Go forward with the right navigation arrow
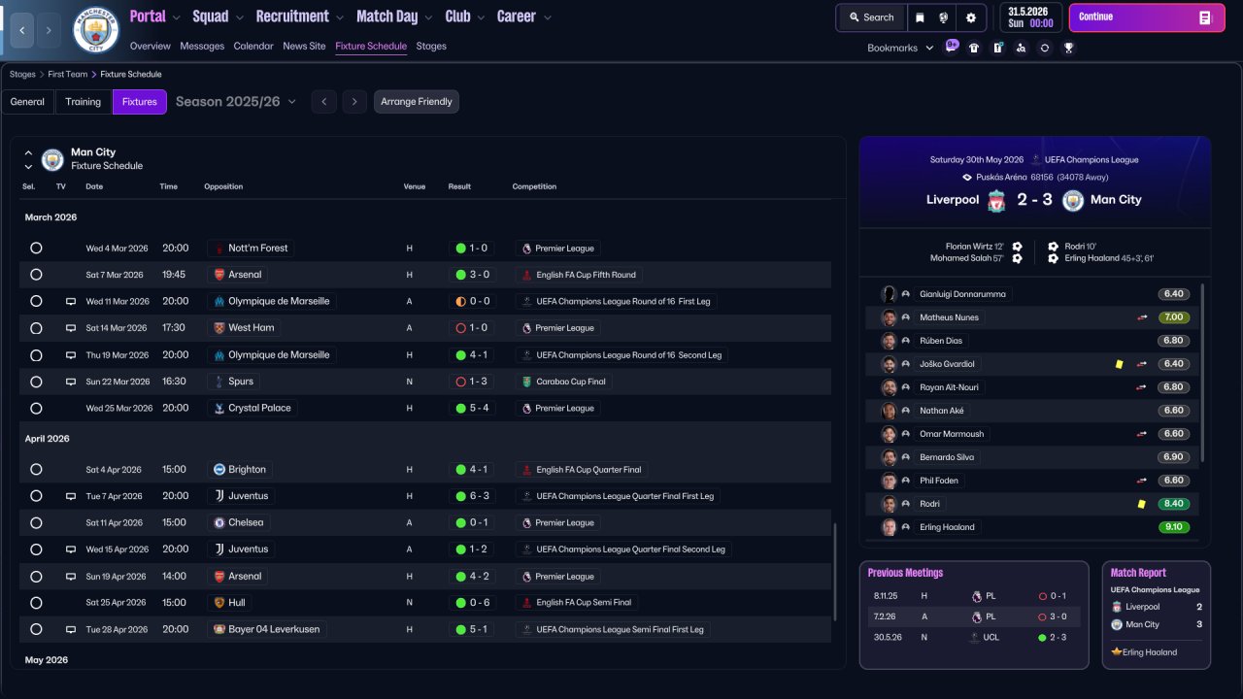 point(50,30)
